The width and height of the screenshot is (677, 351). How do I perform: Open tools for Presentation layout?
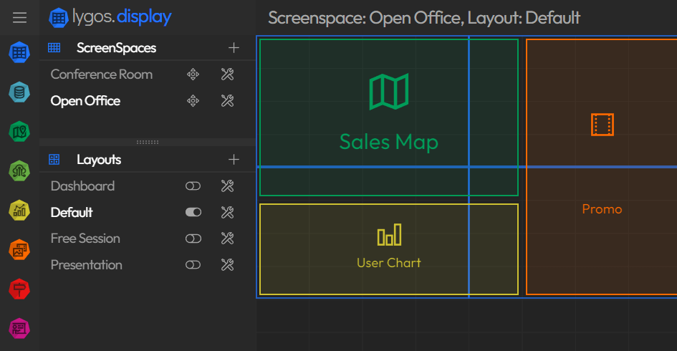click(x=228, y=264)
